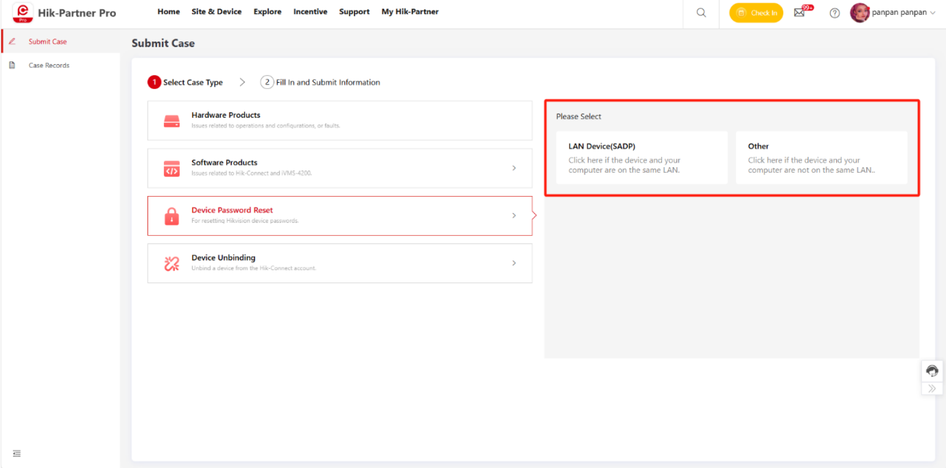Expand the Software Products case chevron
The height and width of the screenshot is (468, 946).
[x=514, y=168]
